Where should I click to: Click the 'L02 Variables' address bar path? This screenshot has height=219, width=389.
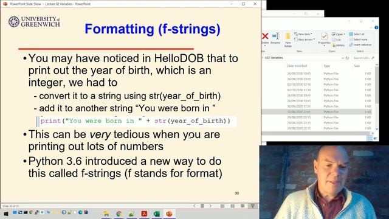pos(274,58)
